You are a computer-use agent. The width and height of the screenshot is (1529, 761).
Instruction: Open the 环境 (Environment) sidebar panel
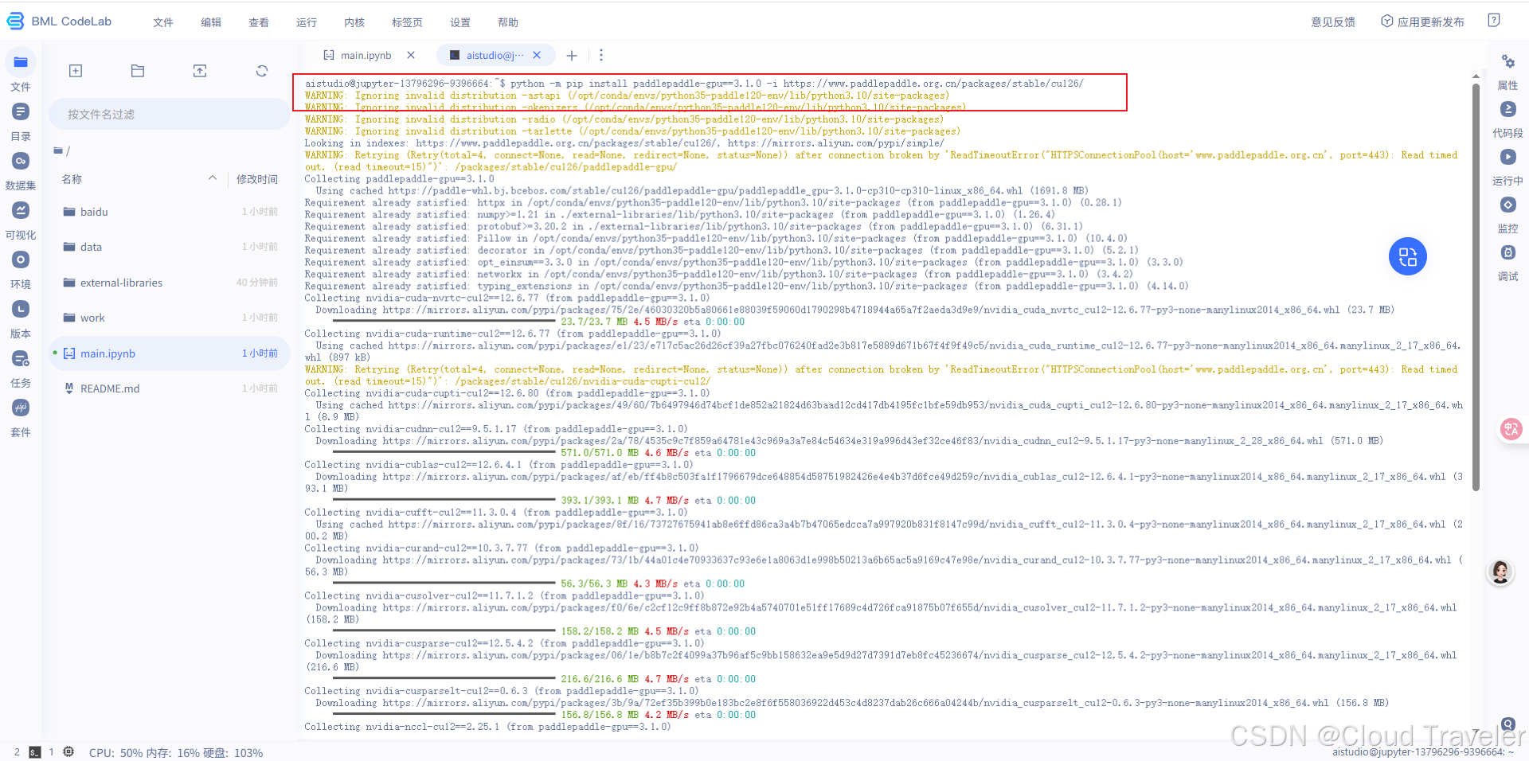click(21, 260)
